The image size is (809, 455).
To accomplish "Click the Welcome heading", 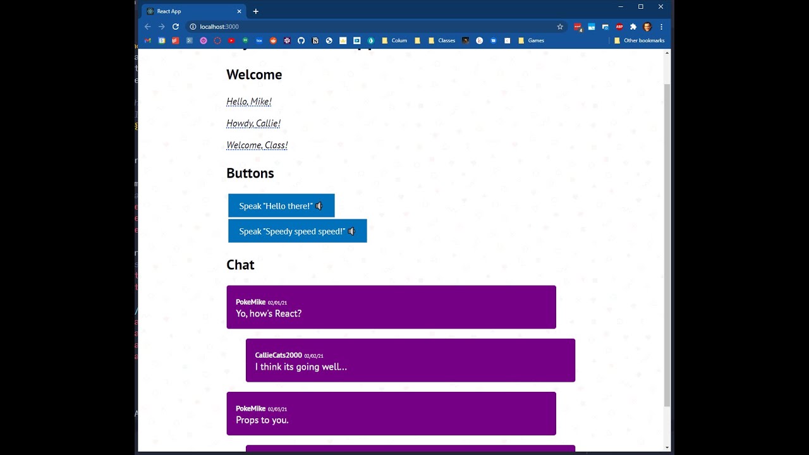I will (254, 75).
